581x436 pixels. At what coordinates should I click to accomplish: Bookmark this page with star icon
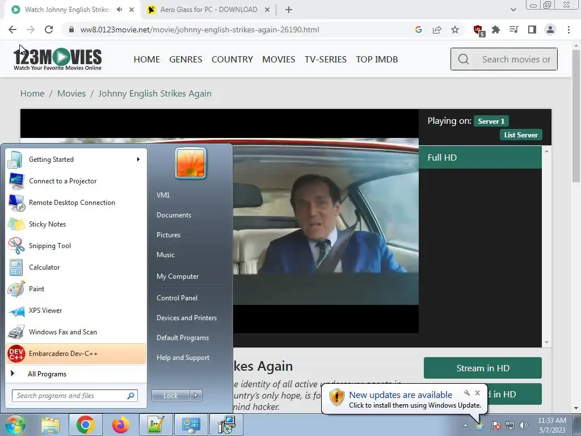pyautogui.click(x=455, y=30)
